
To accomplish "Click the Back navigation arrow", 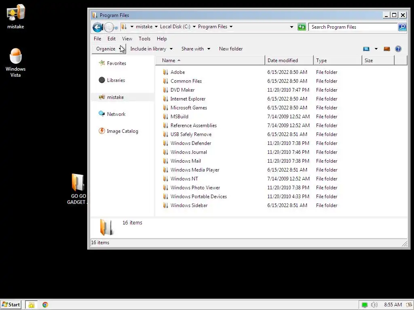I will (x=97, y=27).
